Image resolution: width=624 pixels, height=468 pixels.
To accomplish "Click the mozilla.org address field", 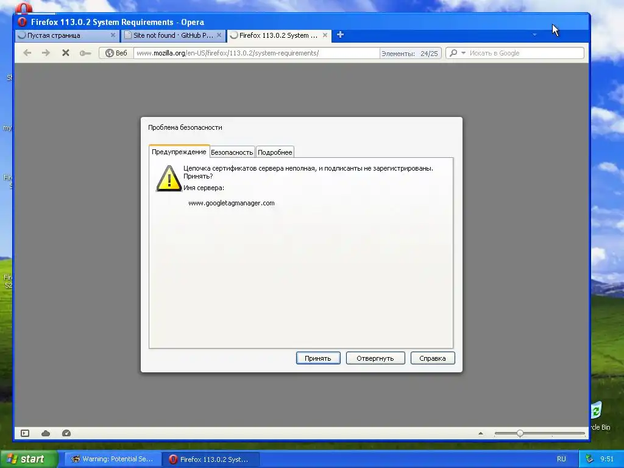I will pos(257,53).
